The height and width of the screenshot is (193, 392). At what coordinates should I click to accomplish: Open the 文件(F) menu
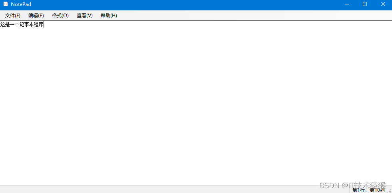pos(13,16)
